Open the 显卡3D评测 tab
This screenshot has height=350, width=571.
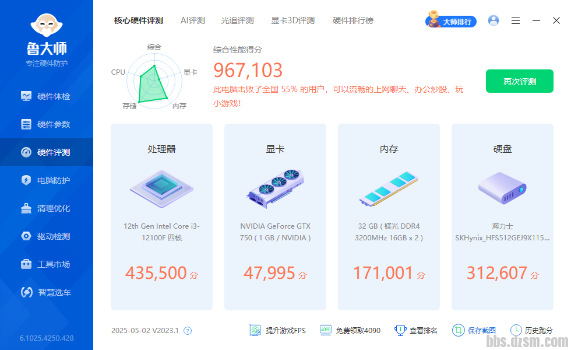point(292,20)
